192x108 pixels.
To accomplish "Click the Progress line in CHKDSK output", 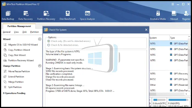I will click(80, 91).
